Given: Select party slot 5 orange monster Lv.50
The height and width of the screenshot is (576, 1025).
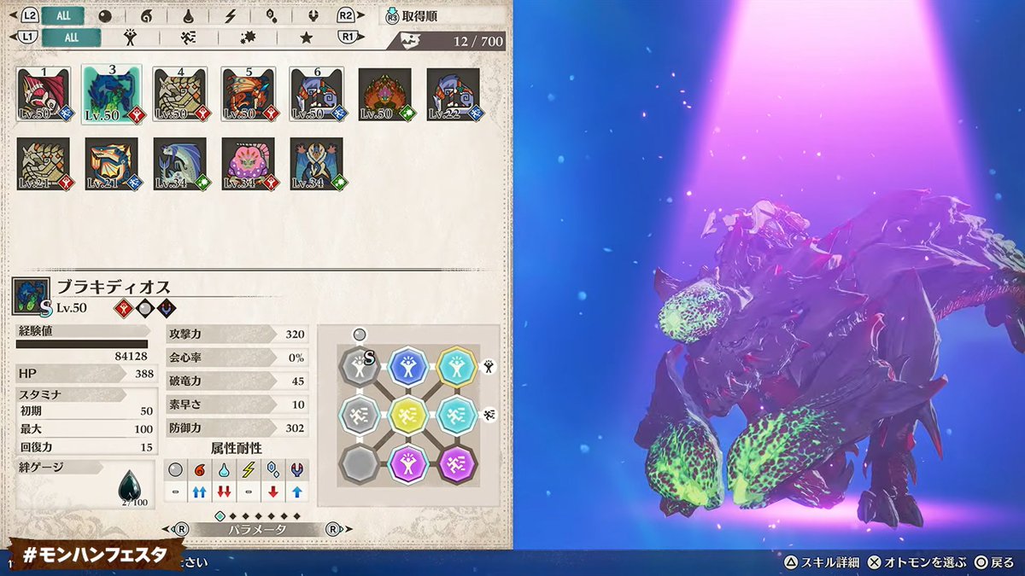Looking at the screenshot, I should pos(249,95).
